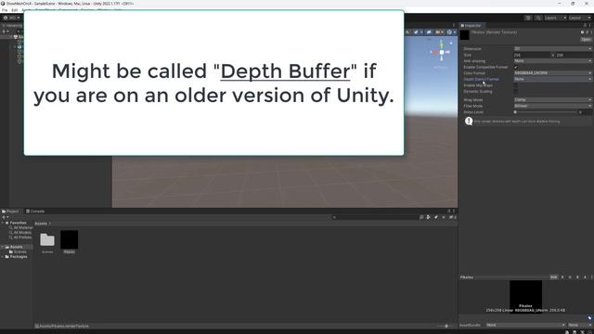Open the Layers dropdown
Screen dimensions: 594x334
(x=555, y=18)
